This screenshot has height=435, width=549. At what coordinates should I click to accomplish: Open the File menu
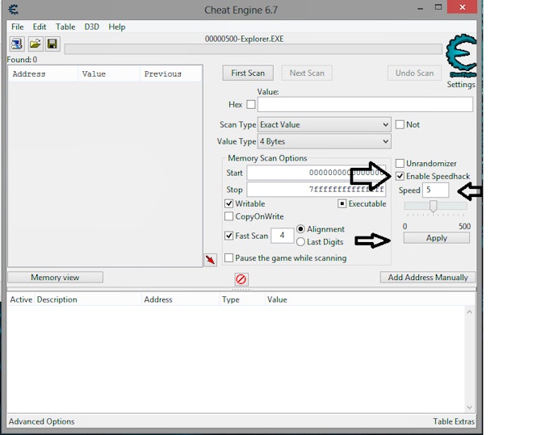tap(17, 27)
